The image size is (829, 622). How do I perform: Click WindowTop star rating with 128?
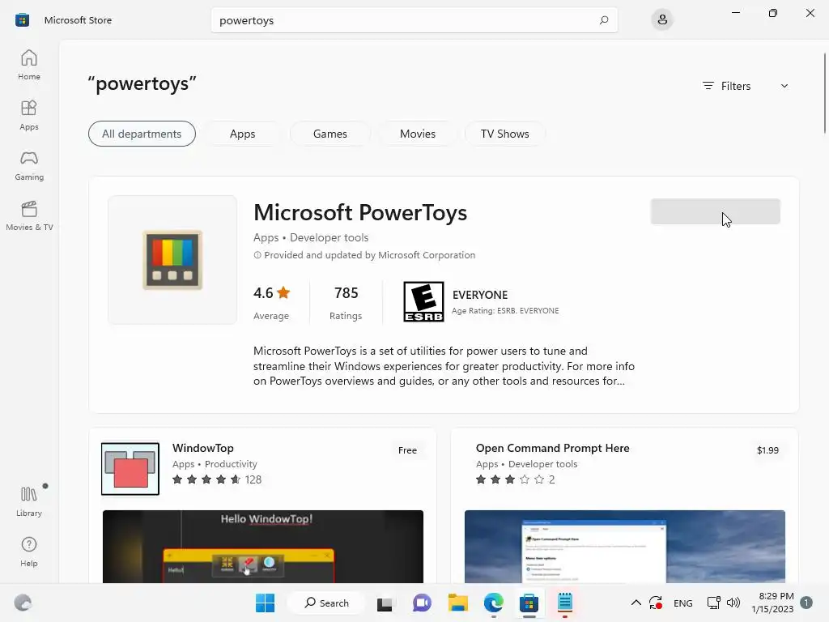217,479
